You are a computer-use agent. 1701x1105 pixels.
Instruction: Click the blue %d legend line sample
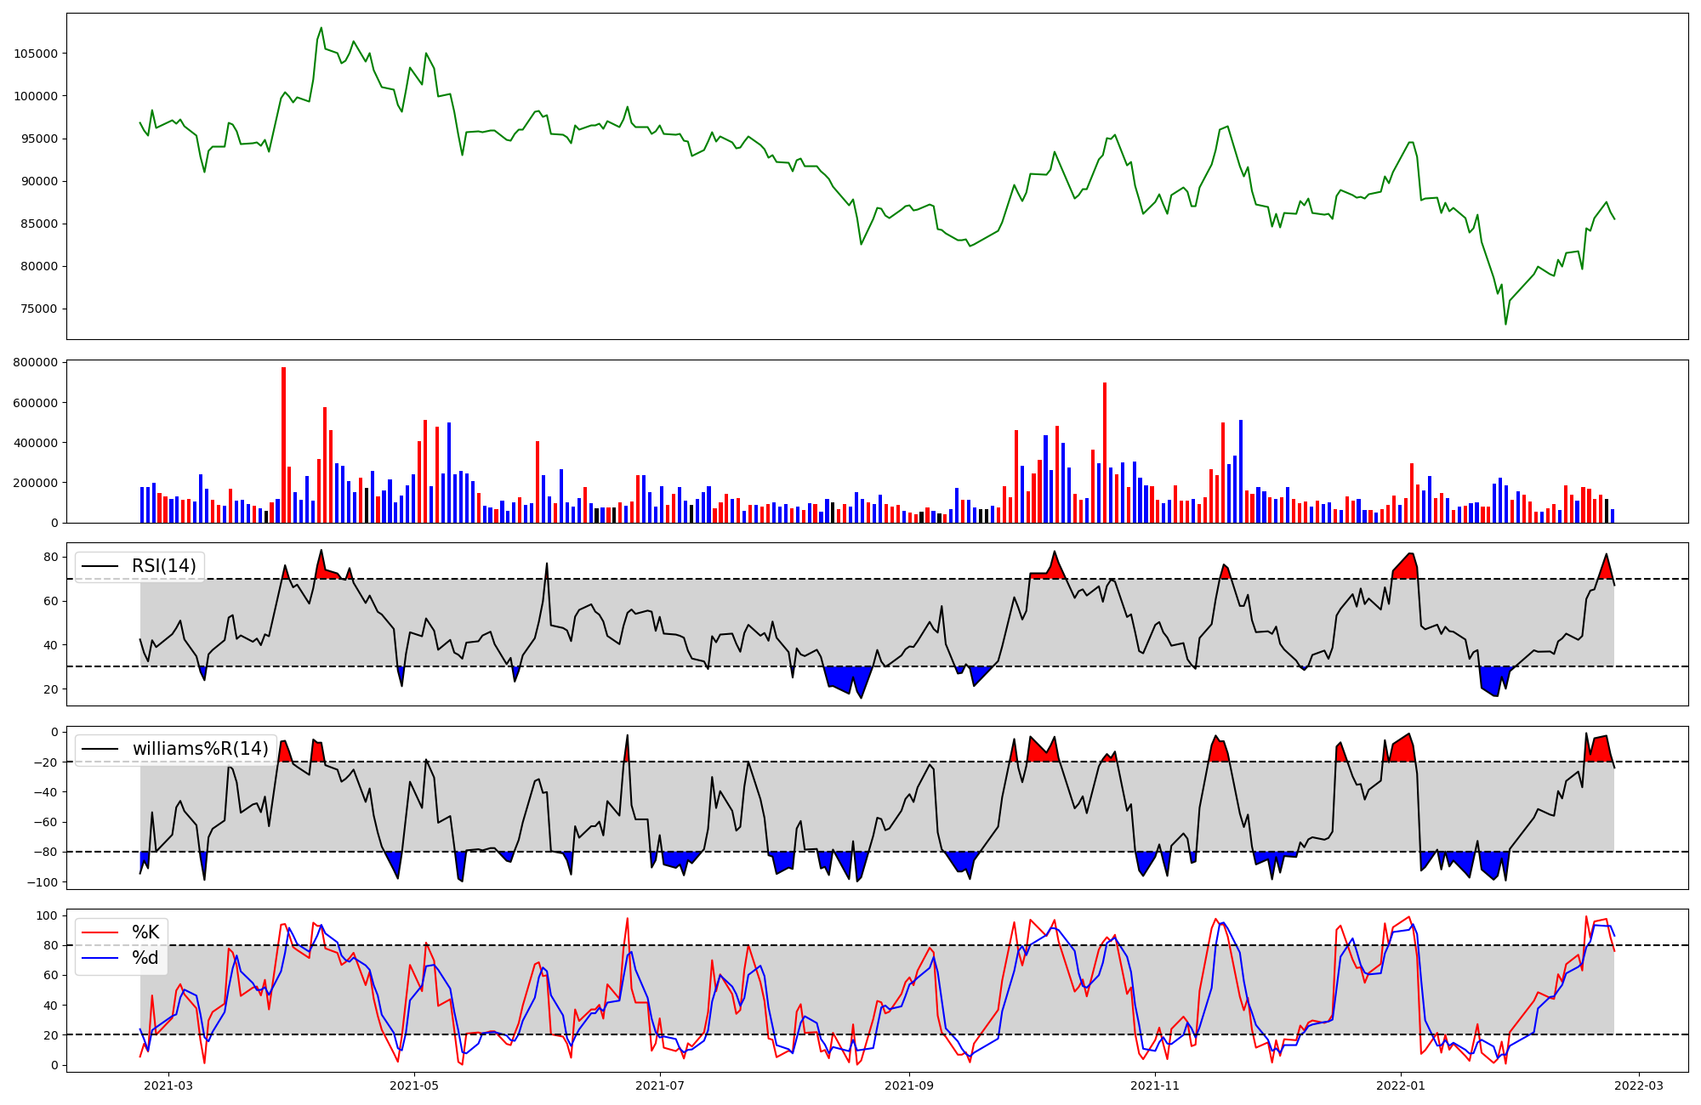99,958
